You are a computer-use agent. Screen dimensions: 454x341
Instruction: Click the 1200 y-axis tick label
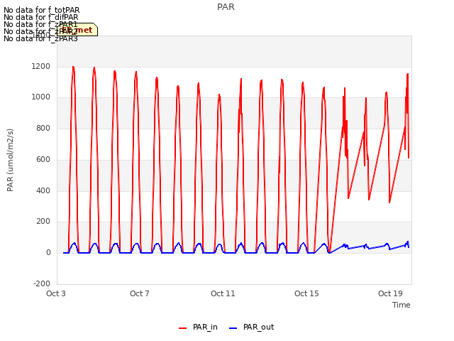41,66
